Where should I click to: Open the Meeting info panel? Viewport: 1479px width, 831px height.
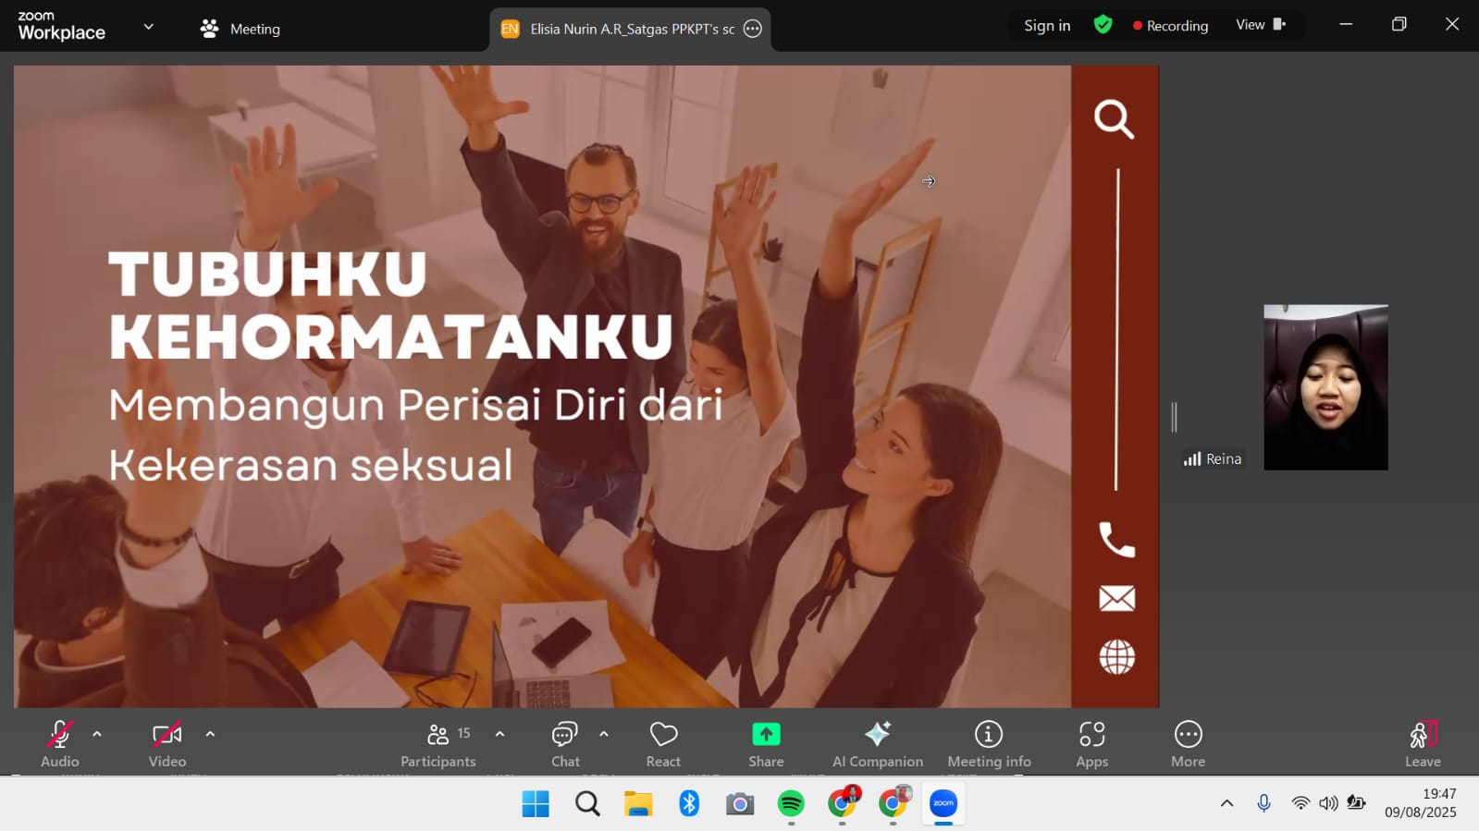(x=989, y=743)
